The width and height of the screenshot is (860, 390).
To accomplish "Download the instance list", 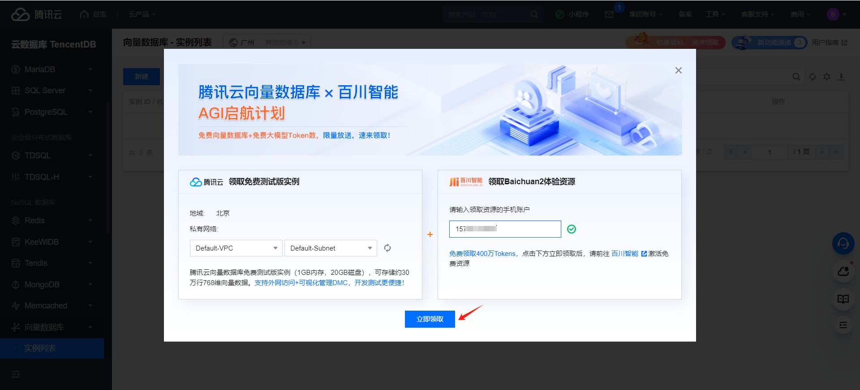I will click(841, 77).
